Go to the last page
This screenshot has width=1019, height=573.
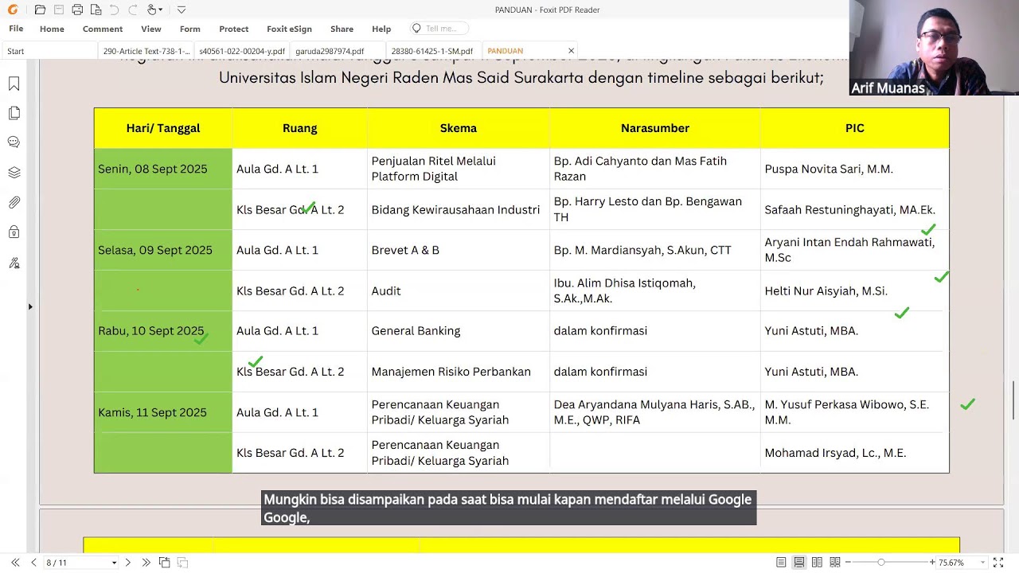click(x=146, y=563)
